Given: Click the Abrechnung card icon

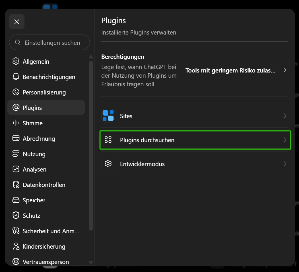Looking at the screenshot, I should coord(16,138).
